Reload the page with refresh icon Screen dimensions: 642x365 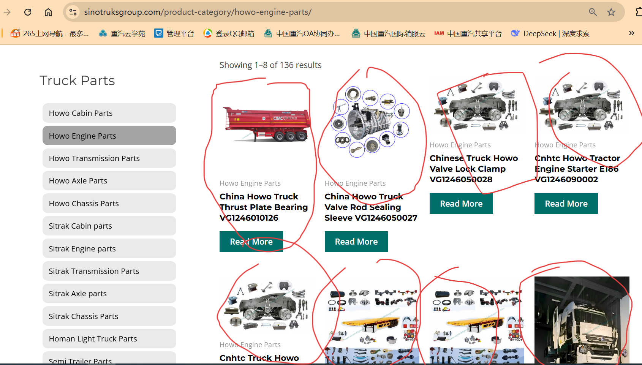[x=28, y=12]
